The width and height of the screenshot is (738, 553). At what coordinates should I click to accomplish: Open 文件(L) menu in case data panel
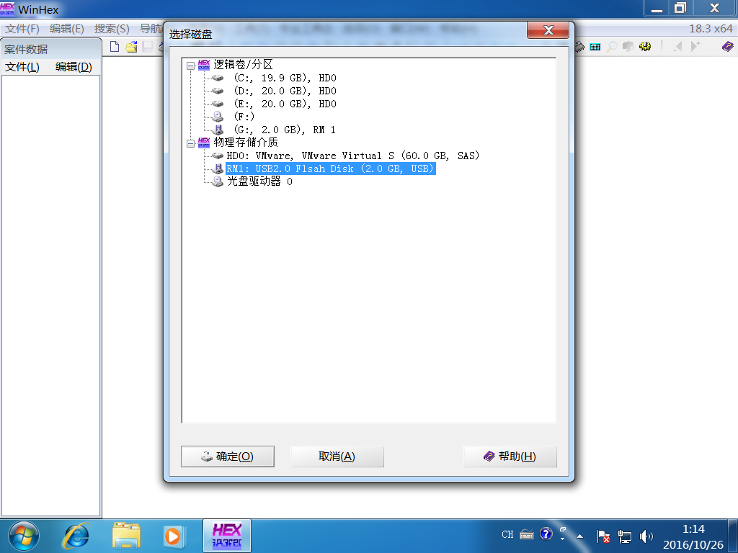coord(22,67)
